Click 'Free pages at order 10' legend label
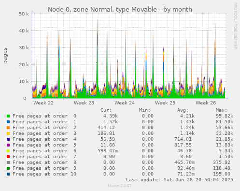The image size is (240, 191). [x=44, y=174]
